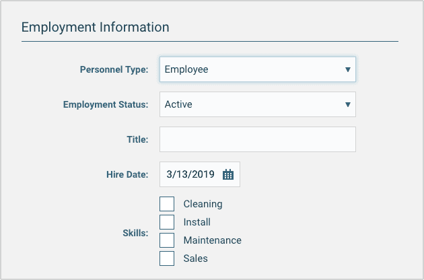Viewport: 424px width, 280px height.
Task: Toggle the Sales skill checkbox
Action: point(167,258)
